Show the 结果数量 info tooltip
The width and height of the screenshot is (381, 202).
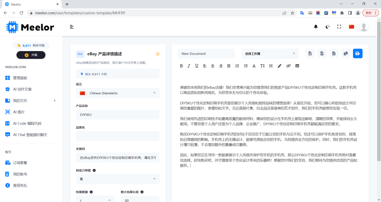pyautogui.click(x=91, y=192)
